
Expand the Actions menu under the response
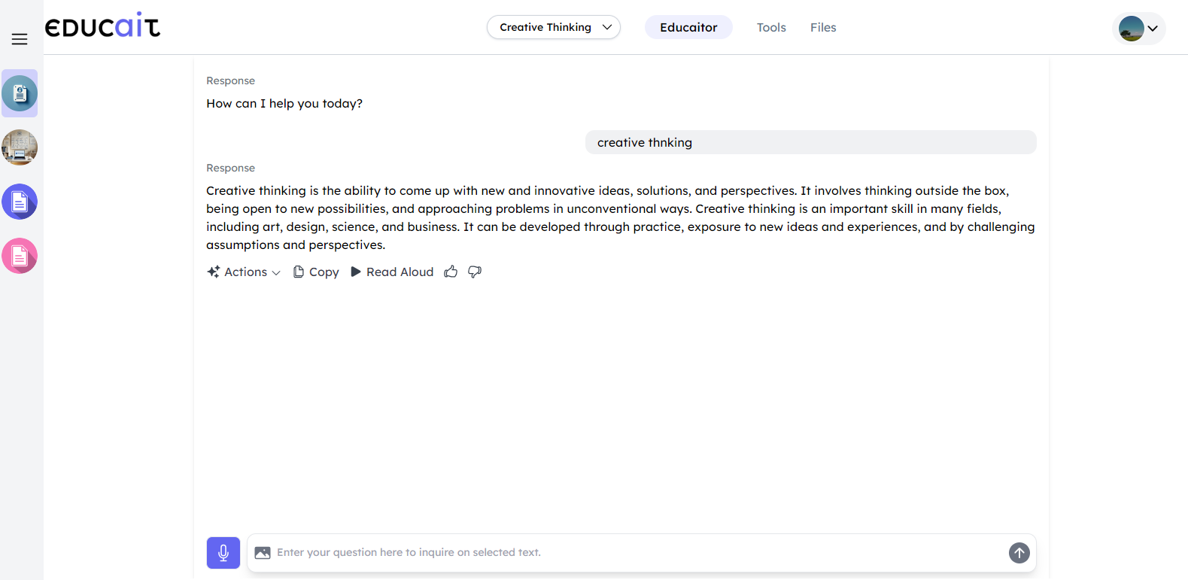(244, 272)
